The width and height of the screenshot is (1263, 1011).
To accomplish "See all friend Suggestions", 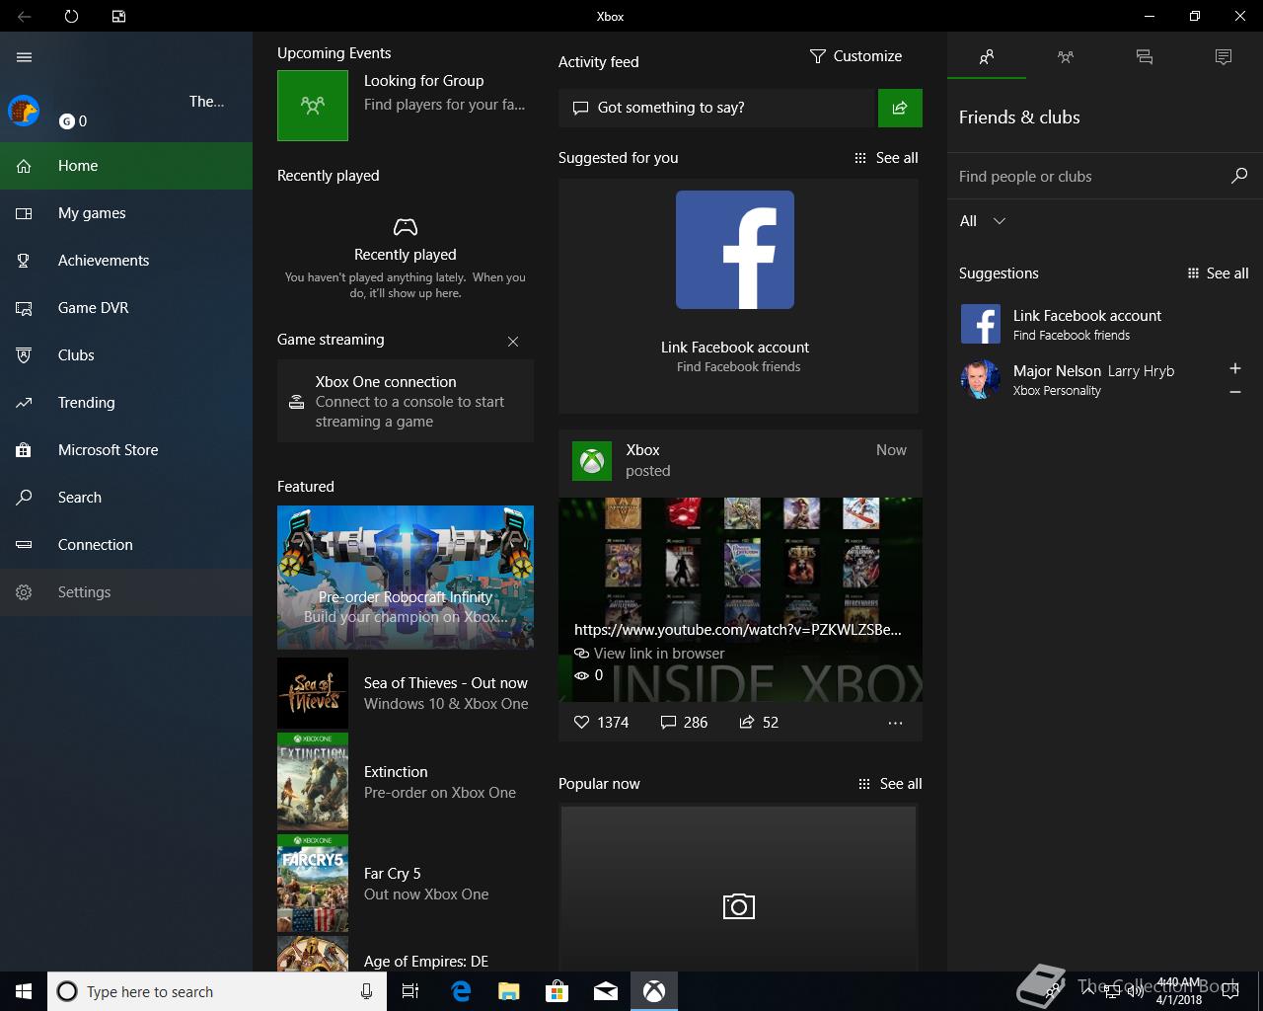I will point(1218,273).
